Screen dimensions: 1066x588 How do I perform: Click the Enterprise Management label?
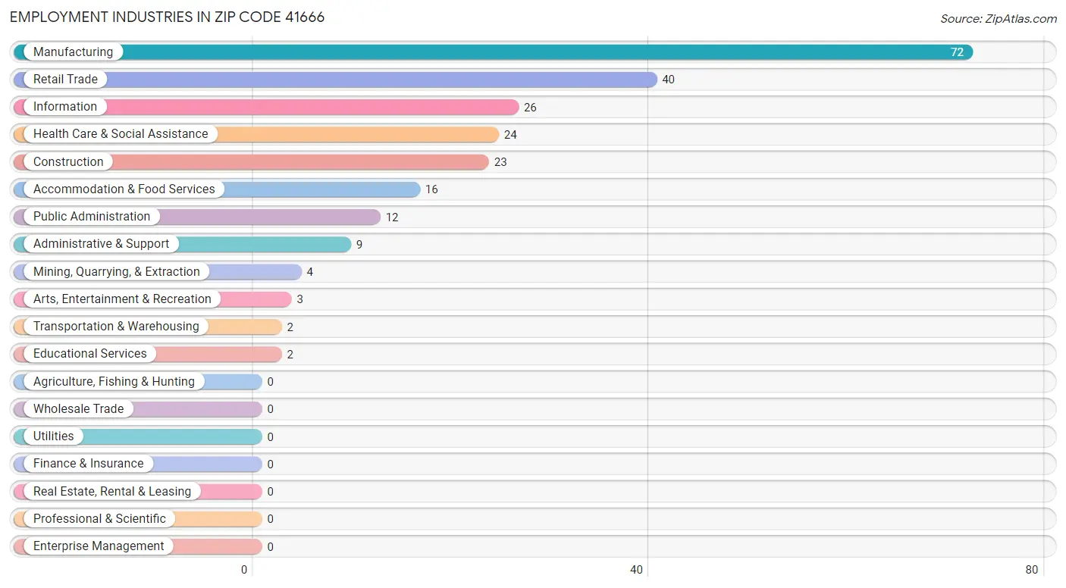click(99, 546)
